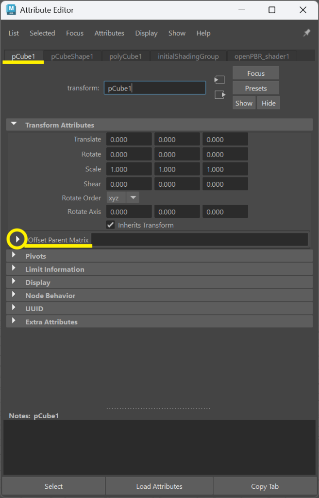Expand the Limit Information section
The height and width of the screenshot is (498, 319).
(x=14, y=269)
